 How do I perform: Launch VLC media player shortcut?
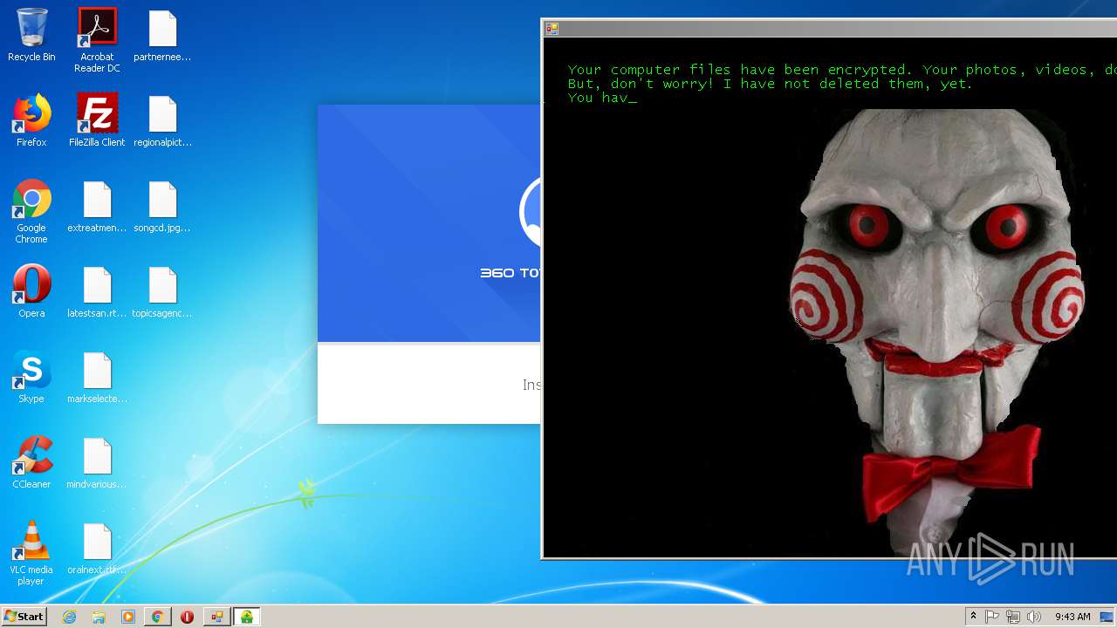tap(31, 554)
